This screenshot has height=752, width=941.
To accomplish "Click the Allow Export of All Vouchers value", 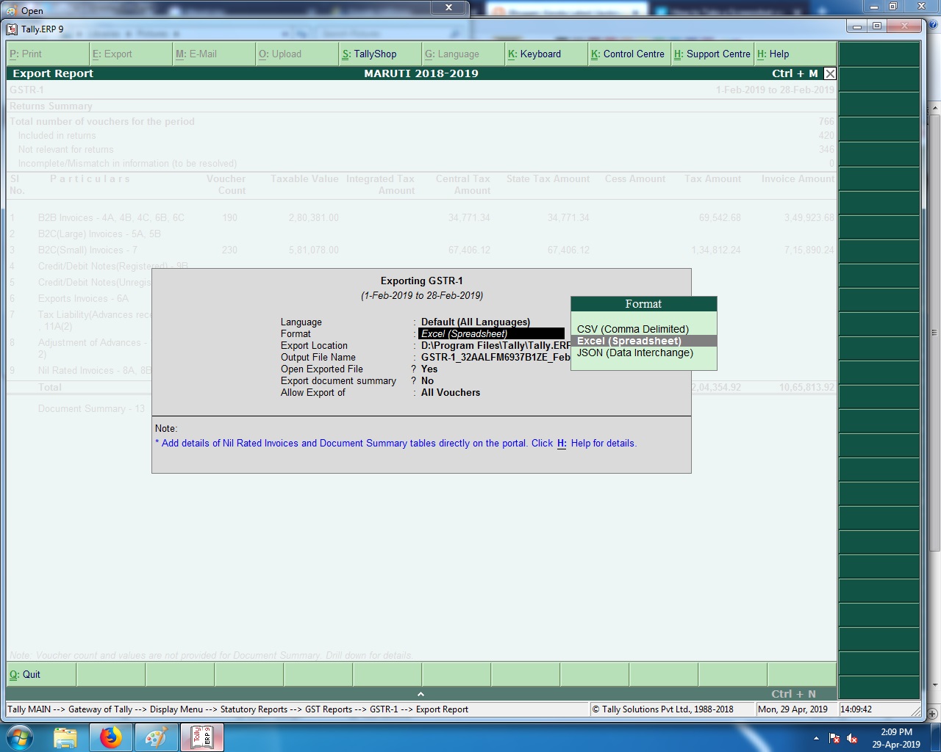I will [451, 392].
